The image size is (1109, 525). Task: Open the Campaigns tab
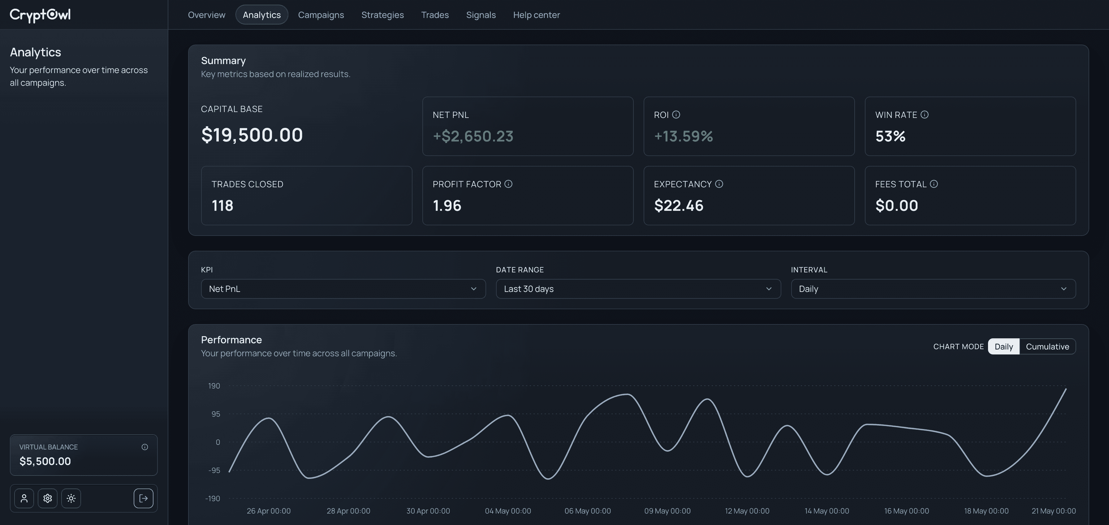point(321,15)
